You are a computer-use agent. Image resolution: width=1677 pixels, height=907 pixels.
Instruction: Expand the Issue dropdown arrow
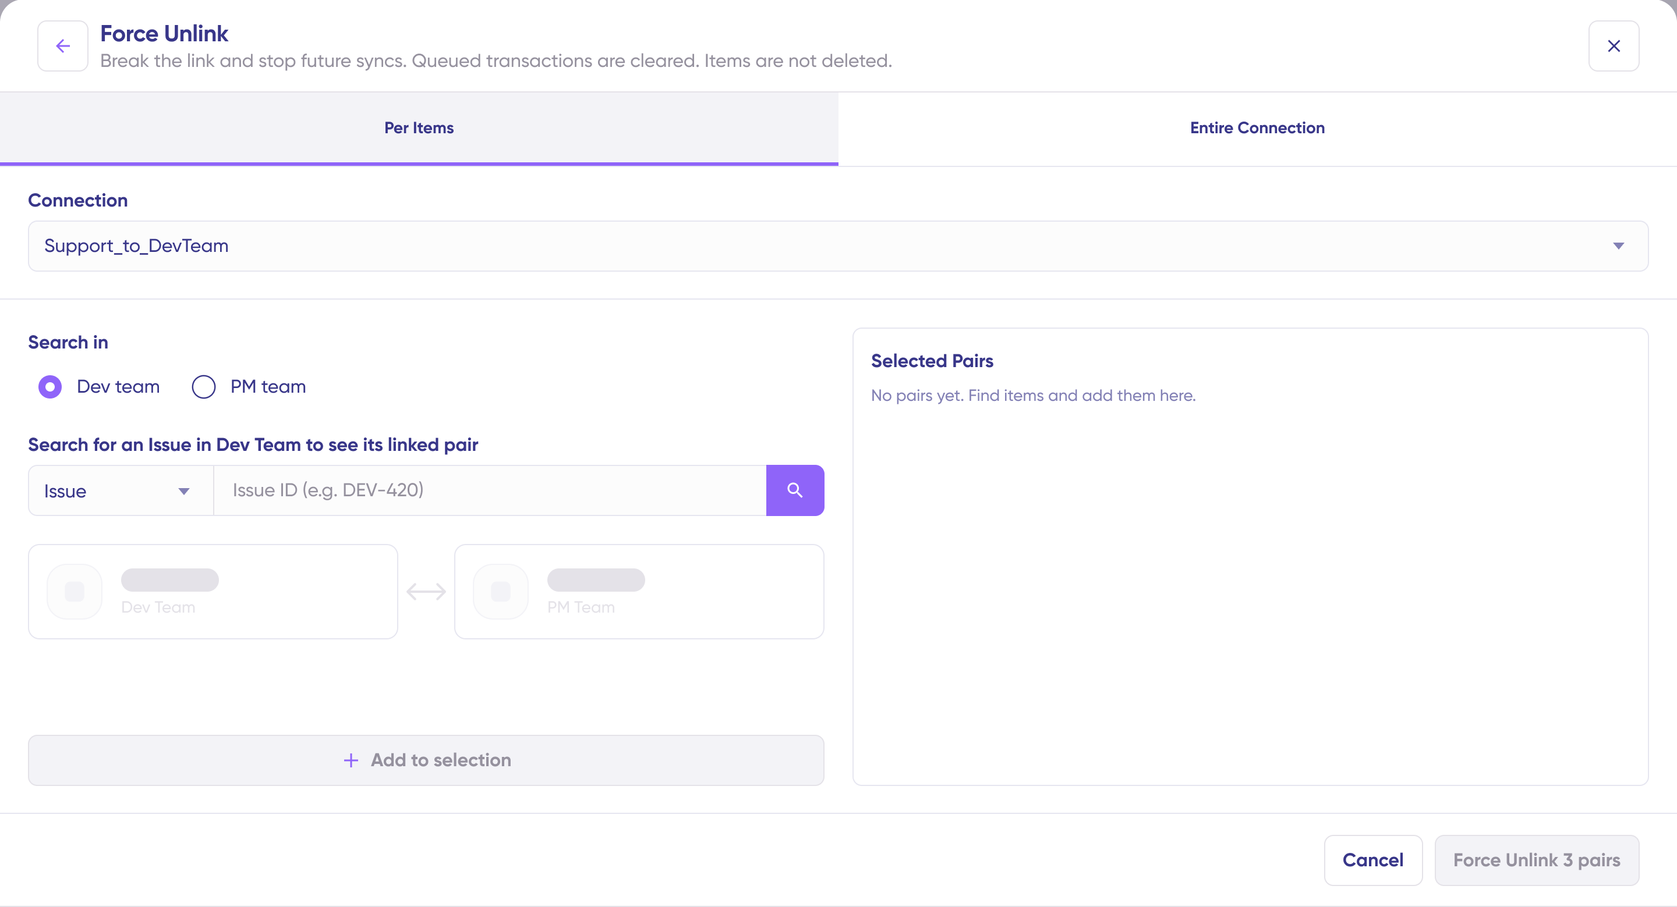(184, 490)
